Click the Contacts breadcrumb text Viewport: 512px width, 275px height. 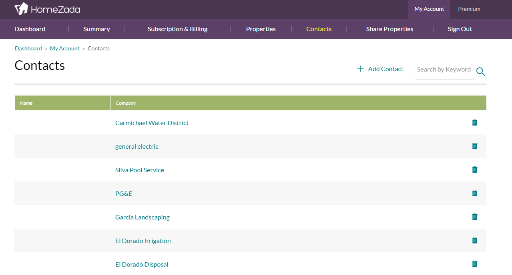click(x=98, y=48)
